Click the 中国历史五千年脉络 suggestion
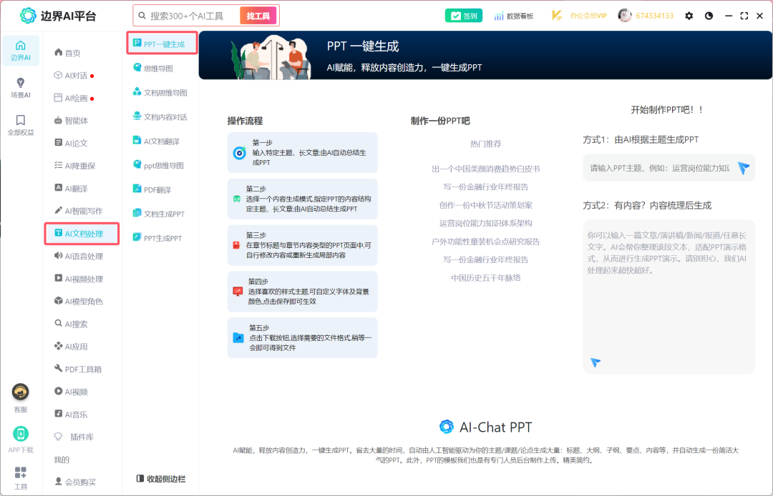This screenshot has height=496, width=773. pyautogui.click(x=485, y=277)
